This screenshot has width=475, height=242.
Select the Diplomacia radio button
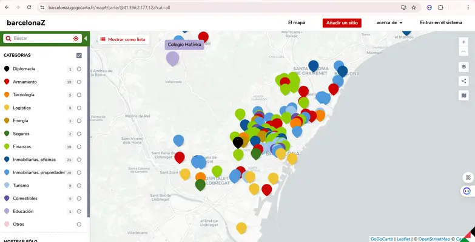pyautogui.click(x=79, y=69)
